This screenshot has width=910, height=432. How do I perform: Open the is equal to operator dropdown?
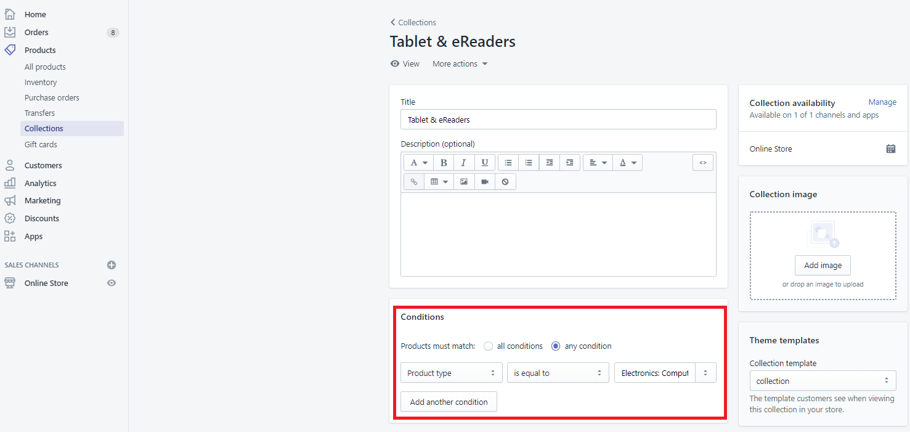click(x=558, y=373)
